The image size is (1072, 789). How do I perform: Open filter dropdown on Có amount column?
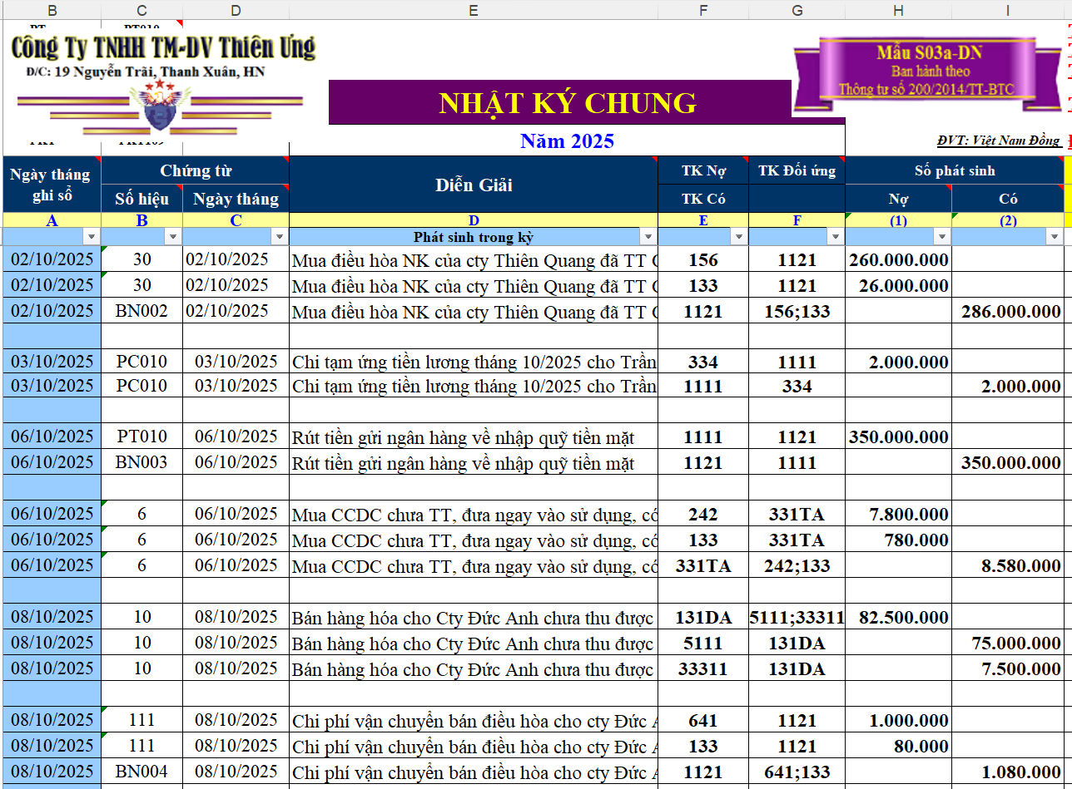(x=1054, y=236)
